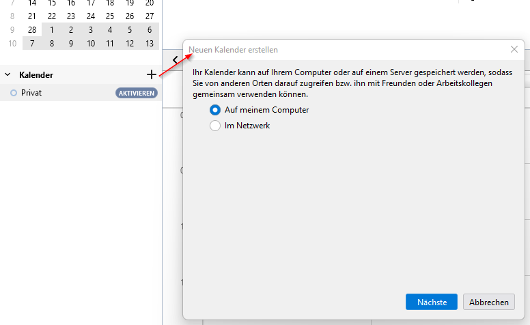The height and width of the screenshot is (325, 530).
Task: Click the Abbrechen button
Action: 488,302
